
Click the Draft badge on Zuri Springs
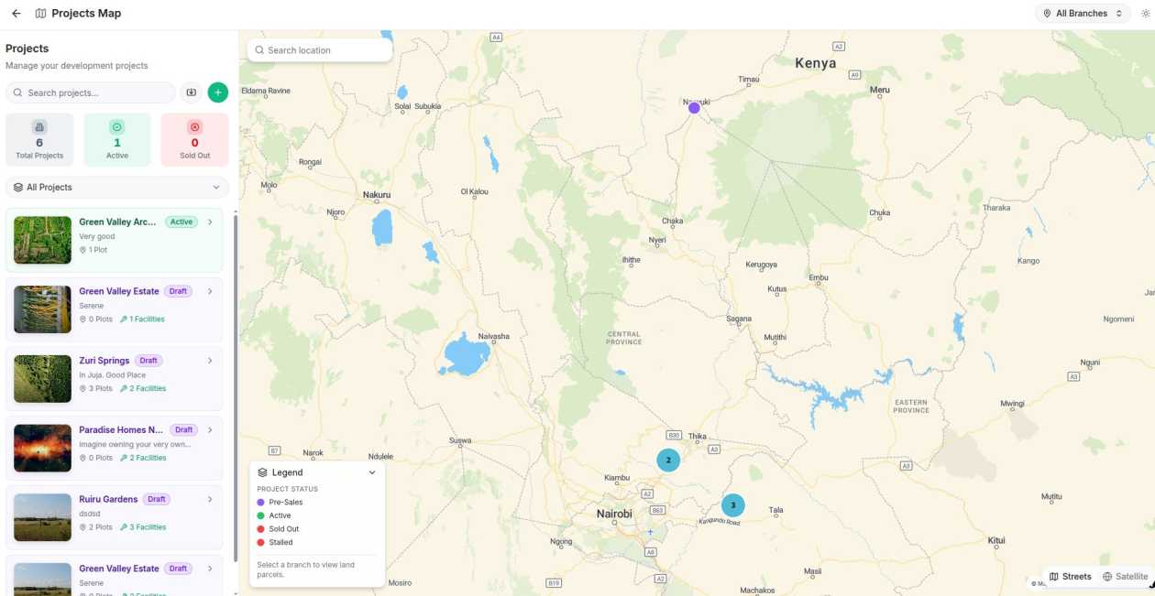(x=148, y=361)
